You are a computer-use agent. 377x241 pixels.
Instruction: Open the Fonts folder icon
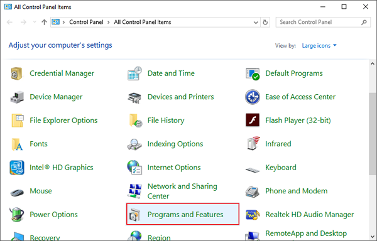coord(17,144)
